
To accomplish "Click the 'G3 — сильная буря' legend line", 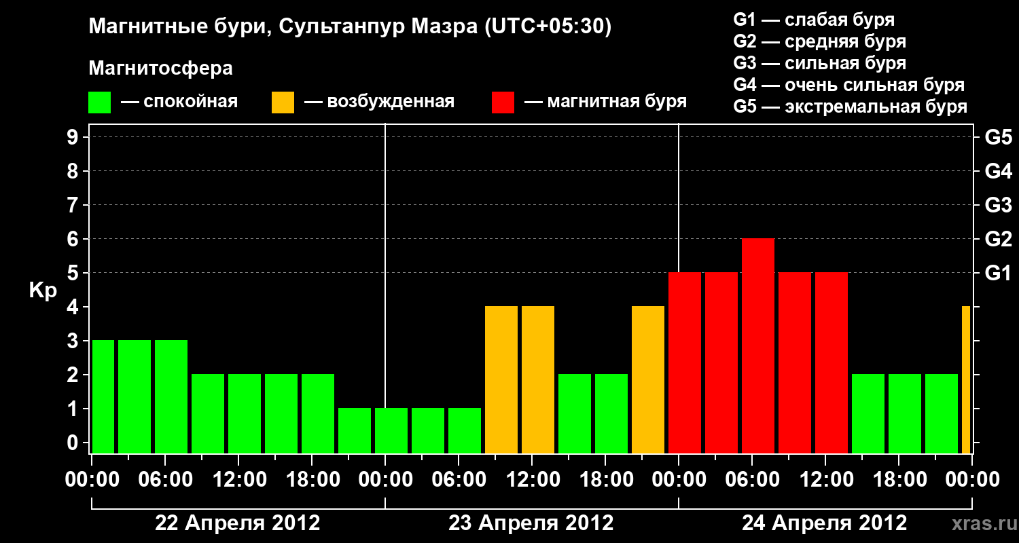I will (x=819, y=63).
